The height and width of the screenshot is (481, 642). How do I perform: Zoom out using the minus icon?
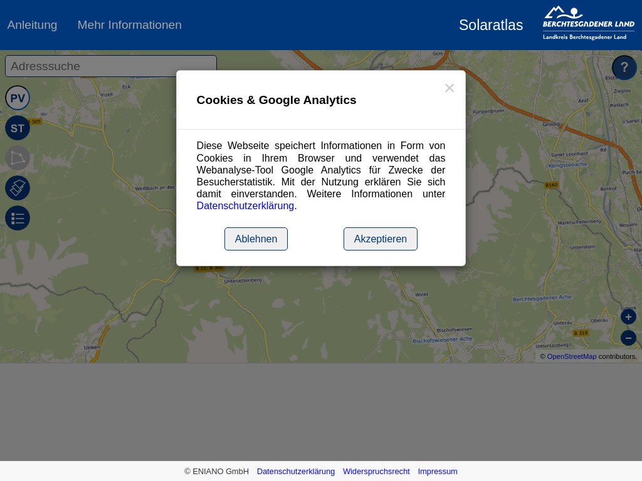[x=628, y=338]
